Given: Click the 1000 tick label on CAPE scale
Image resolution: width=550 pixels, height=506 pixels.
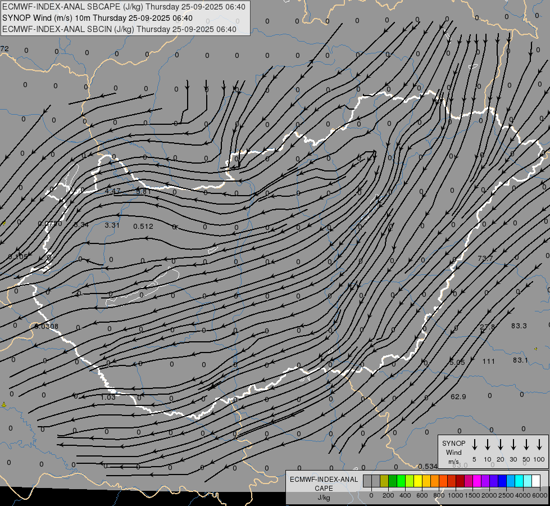Looking at the screenshot, I should coord(455,495).
